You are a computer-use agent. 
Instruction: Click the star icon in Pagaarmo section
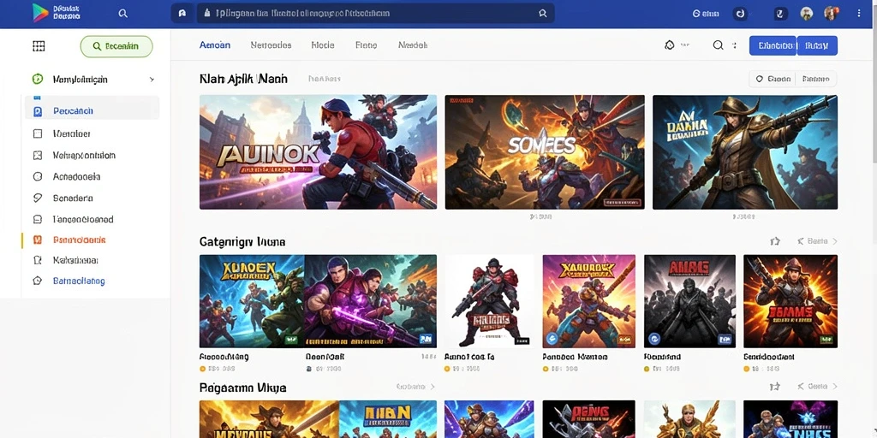[x=774, y=387]
